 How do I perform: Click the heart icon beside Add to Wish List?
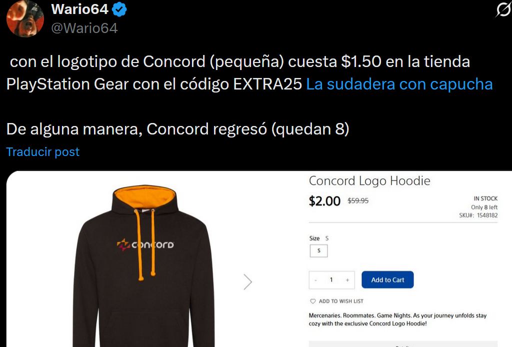point(313,301)
